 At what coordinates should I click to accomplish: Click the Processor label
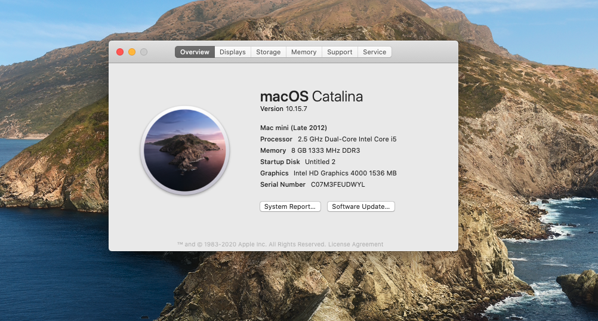click(x=276, y=139)
